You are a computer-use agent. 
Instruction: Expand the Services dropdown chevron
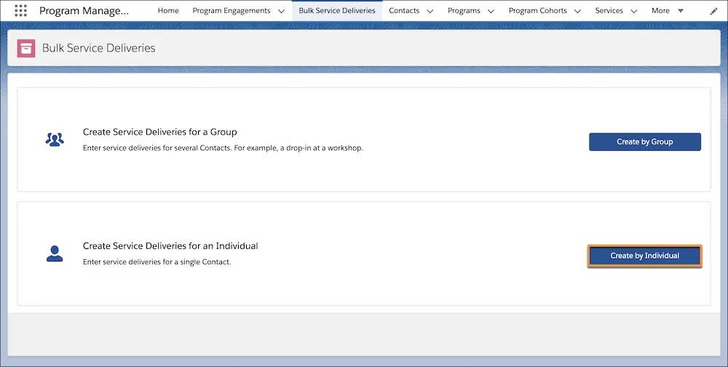point(634,11)
